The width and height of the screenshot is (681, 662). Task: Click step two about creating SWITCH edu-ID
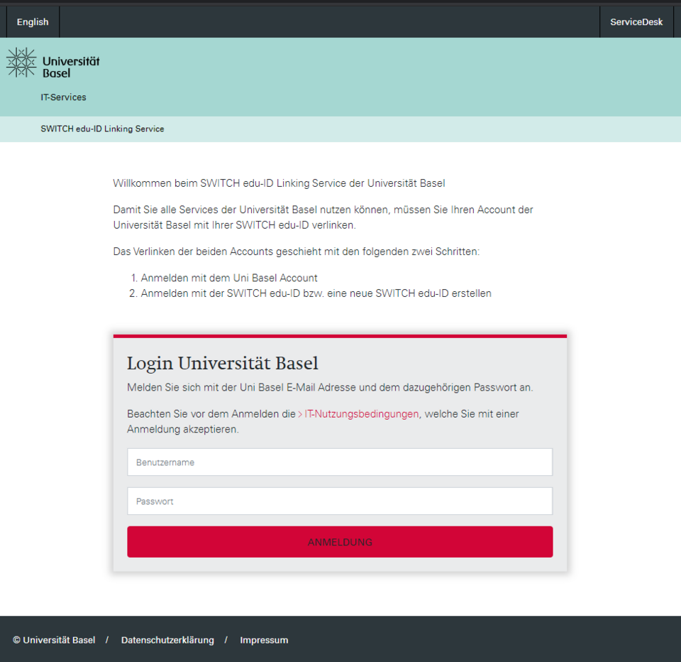[x=316, y=293]
